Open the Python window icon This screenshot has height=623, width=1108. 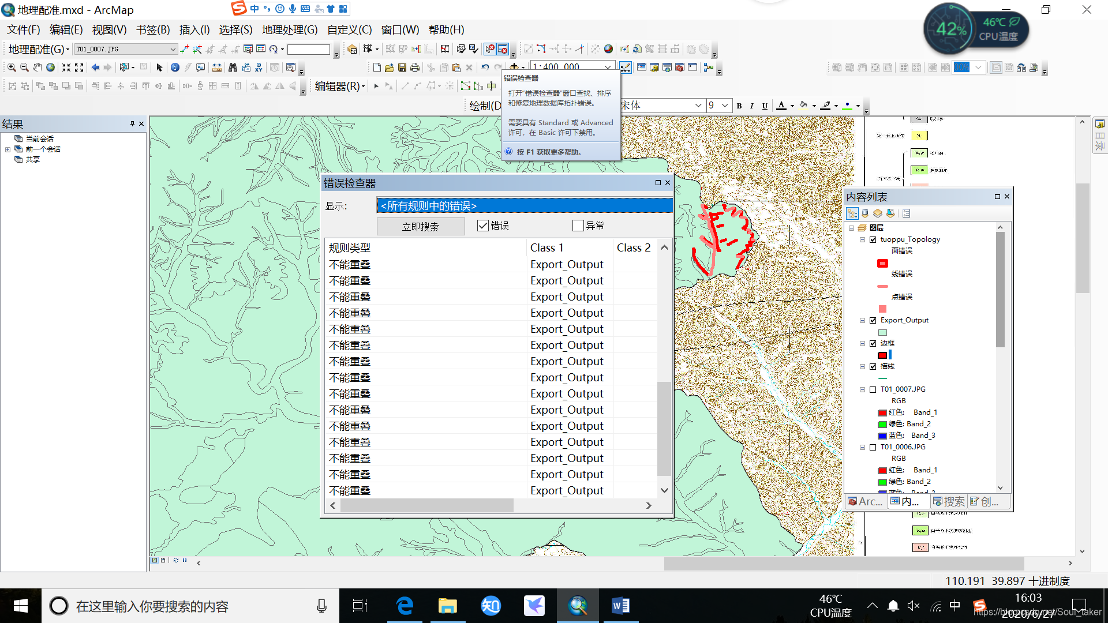pos(692,67)
